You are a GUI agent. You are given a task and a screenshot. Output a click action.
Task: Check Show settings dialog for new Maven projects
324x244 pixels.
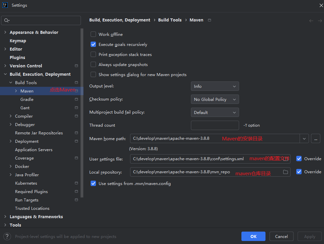[93, 74]
